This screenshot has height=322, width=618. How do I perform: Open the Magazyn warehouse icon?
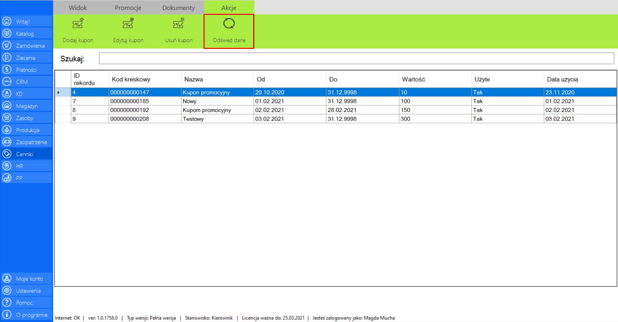(7, 106)
